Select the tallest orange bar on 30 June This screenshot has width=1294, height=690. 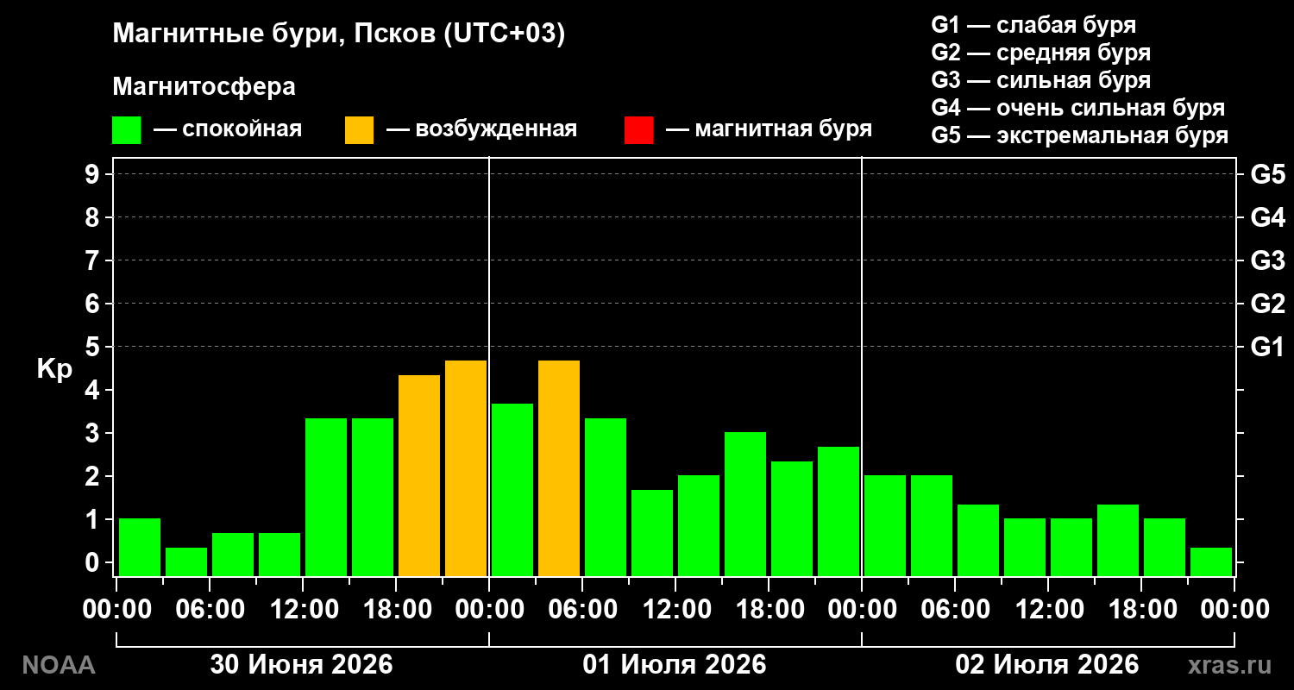tap(466, 468)
